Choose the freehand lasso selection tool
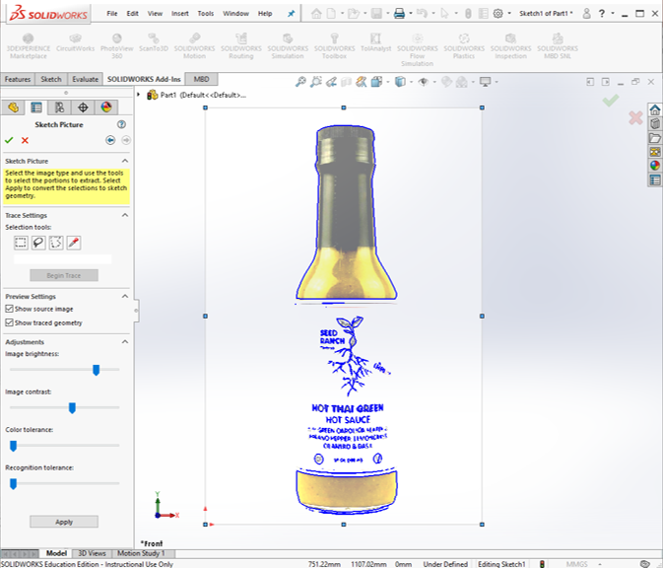The height and width of the screenshot is (568, 663). coord(38,243)
